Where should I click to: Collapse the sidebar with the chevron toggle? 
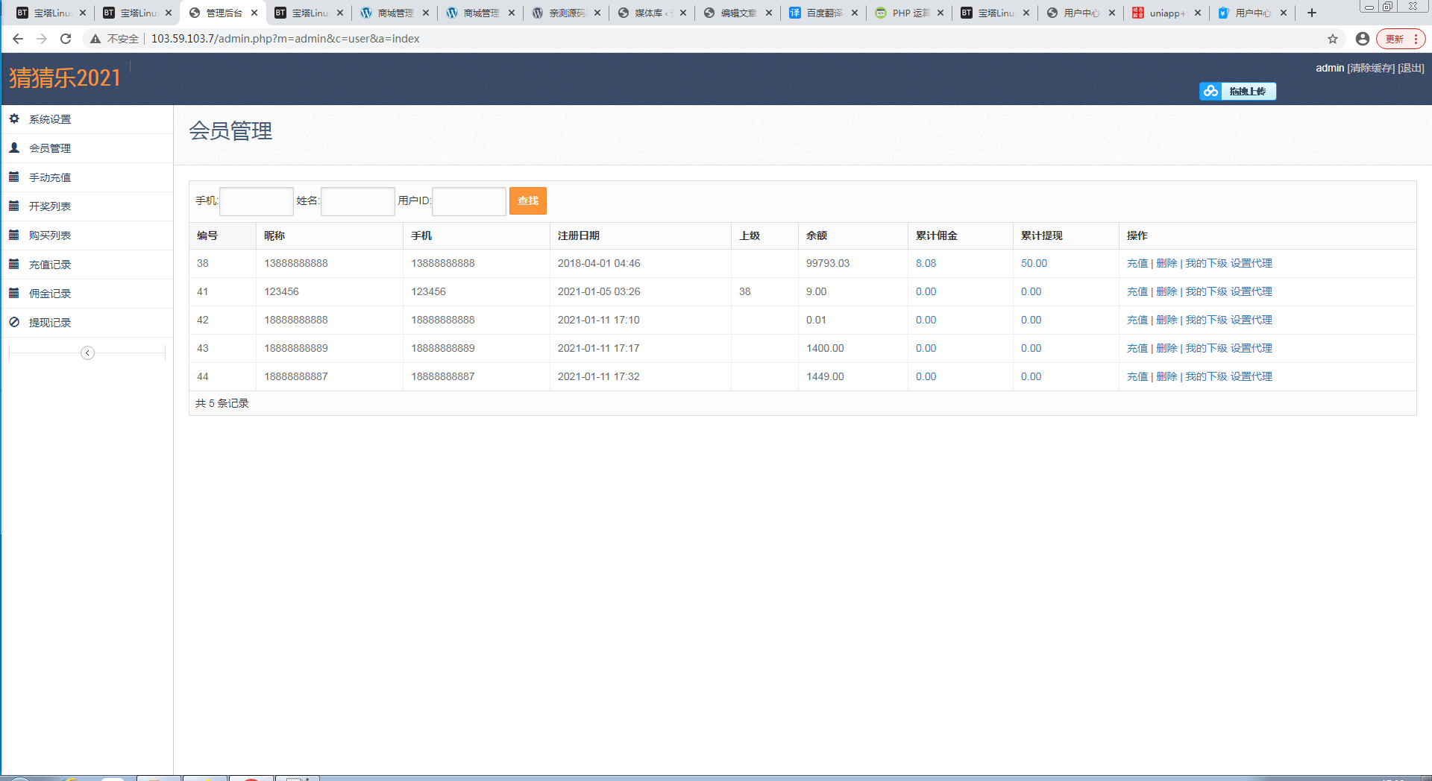coord(87,352)
